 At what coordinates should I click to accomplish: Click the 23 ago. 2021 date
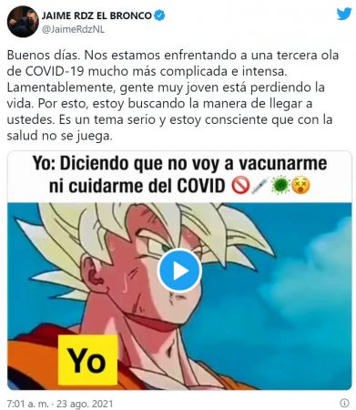(85, 404)
